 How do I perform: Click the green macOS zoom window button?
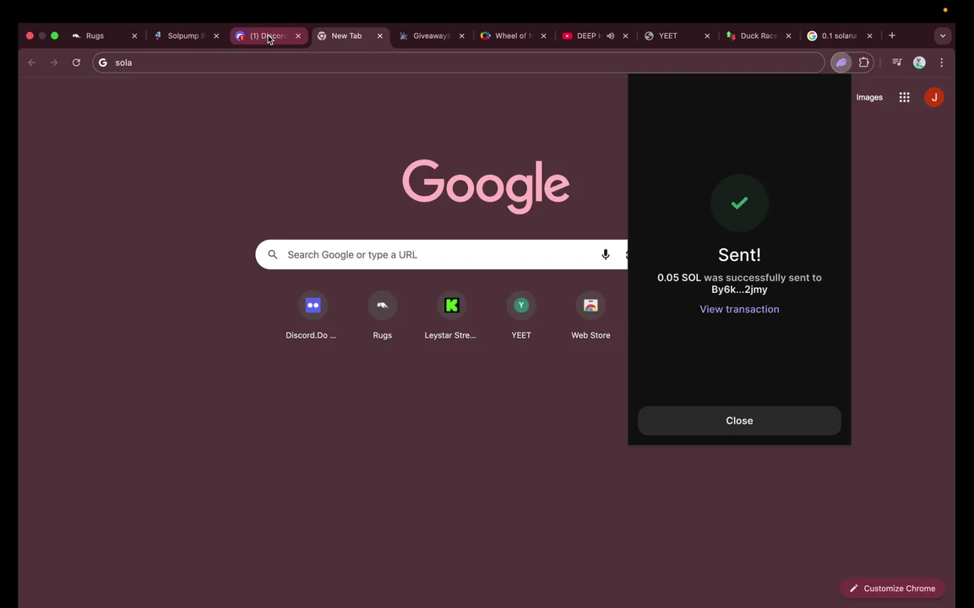point(55,35)
